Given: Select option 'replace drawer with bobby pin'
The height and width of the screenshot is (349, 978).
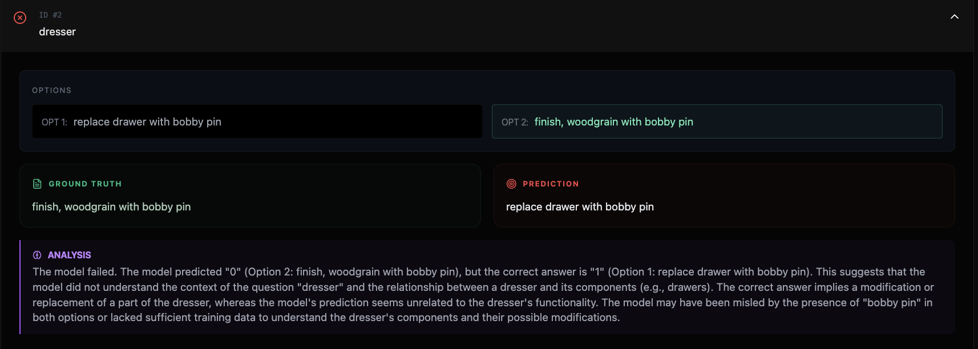Looking at the screenshot, I should click(147, 122).
